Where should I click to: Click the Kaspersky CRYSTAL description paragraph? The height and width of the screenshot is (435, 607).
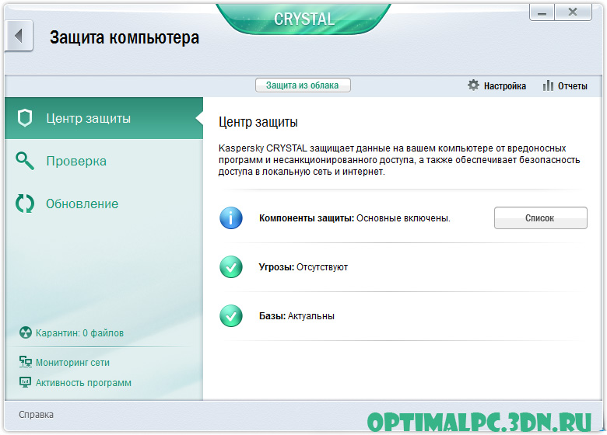pos(399,159)
